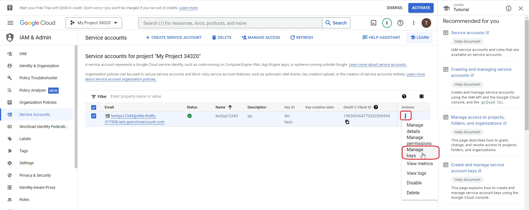
Task: Open Identity-Aware Proxy
Action: 37,187
